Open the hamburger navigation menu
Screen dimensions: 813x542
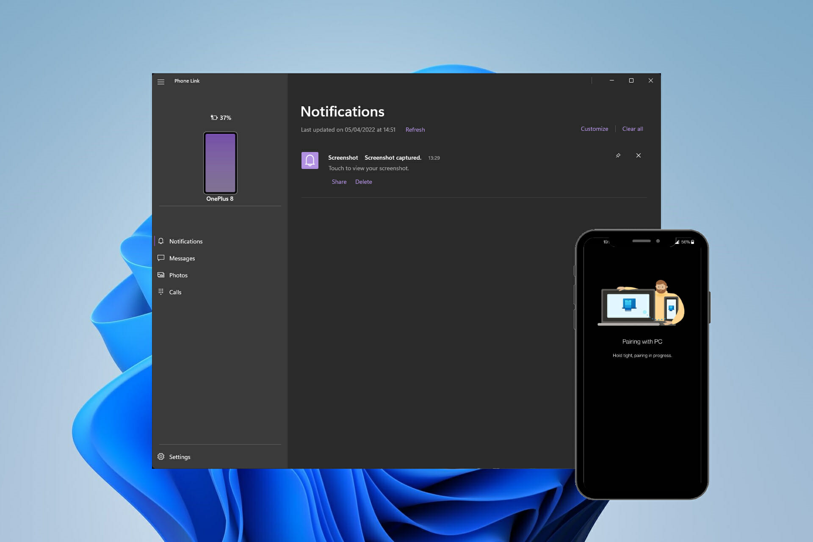pyautogui.click(x=161, y=82)
